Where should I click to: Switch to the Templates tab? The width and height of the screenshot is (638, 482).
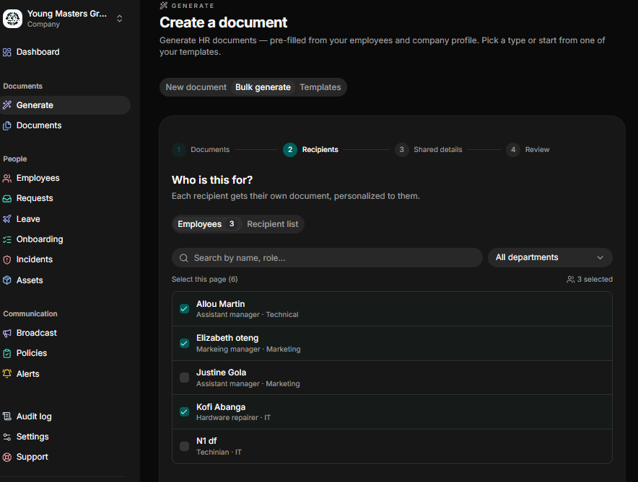click(x=320, y=87)
